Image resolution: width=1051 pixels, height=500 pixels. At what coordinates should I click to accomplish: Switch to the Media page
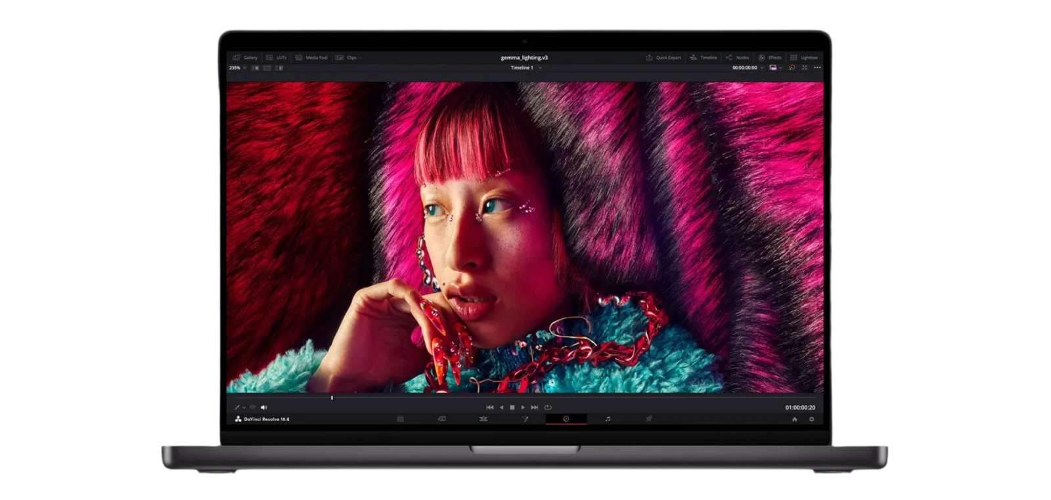click(400, 419)
